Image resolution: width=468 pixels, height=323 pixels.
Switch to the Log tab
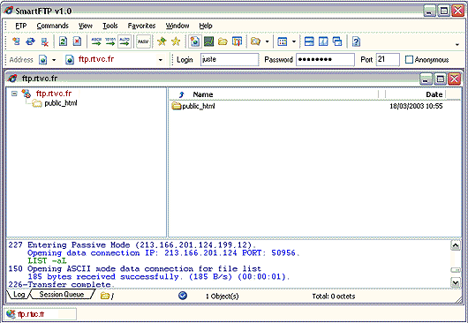tap(19, 295)
